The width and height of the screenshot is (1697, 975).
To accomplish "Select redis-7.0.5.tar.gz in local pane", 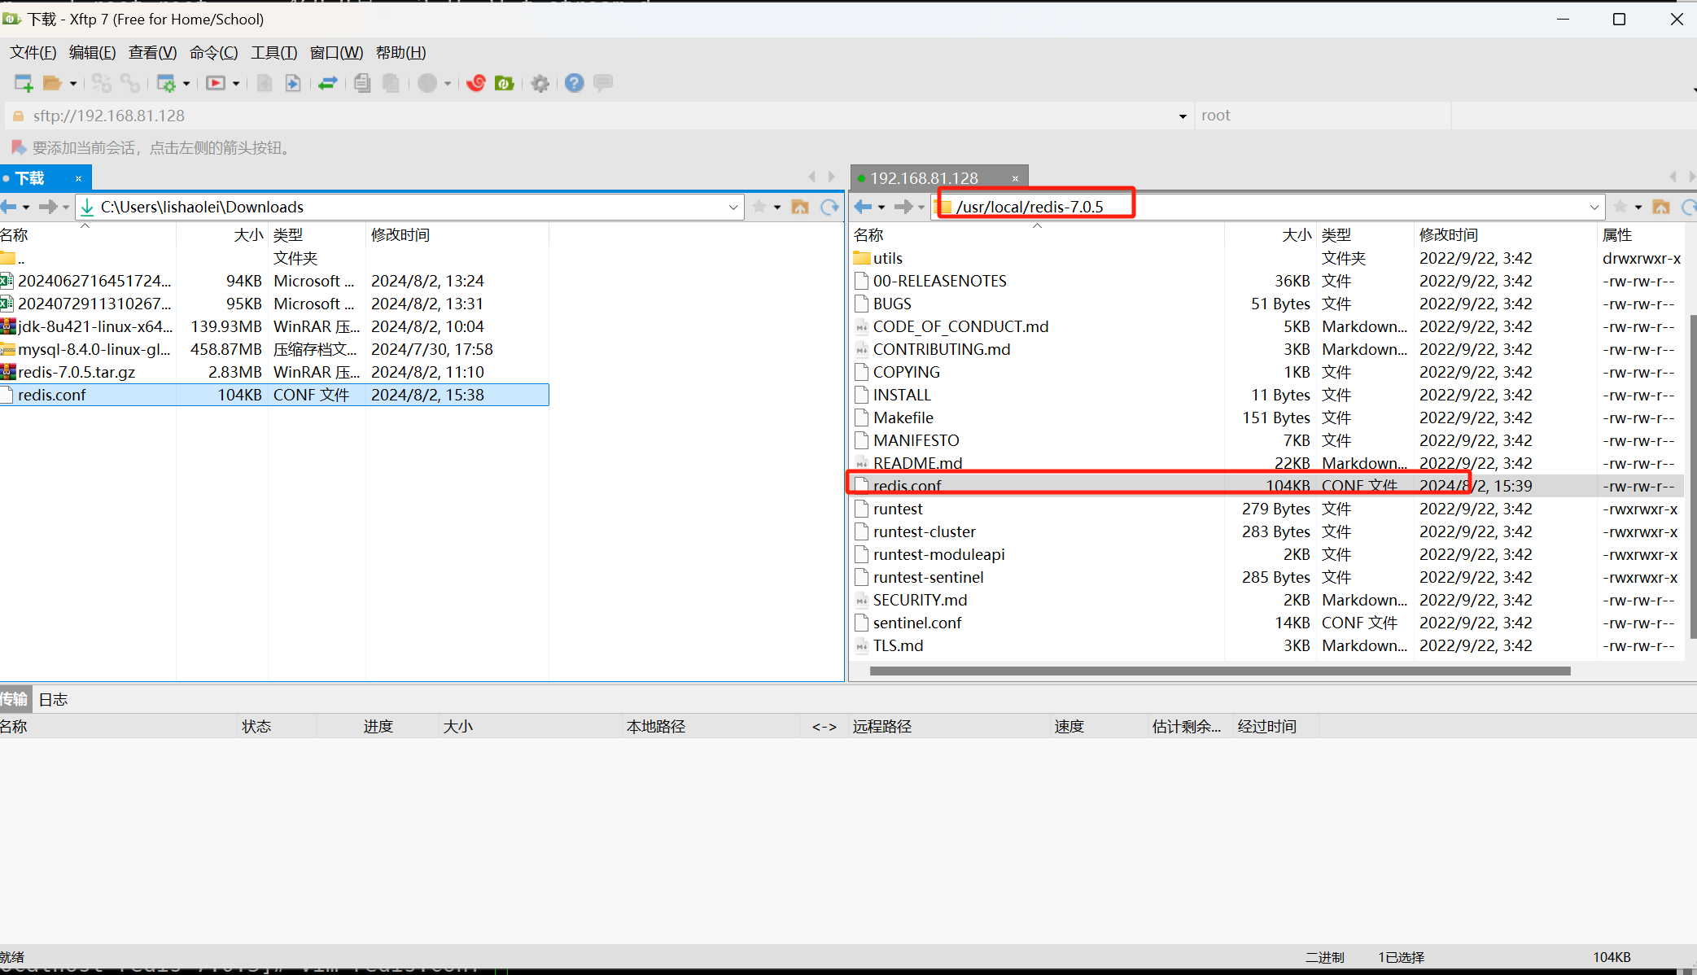I will pyautogui.click(x=77, y=372).
